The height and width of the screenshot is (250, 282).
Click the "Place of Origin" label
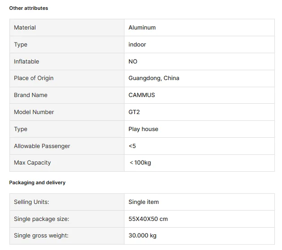[34, 78]
